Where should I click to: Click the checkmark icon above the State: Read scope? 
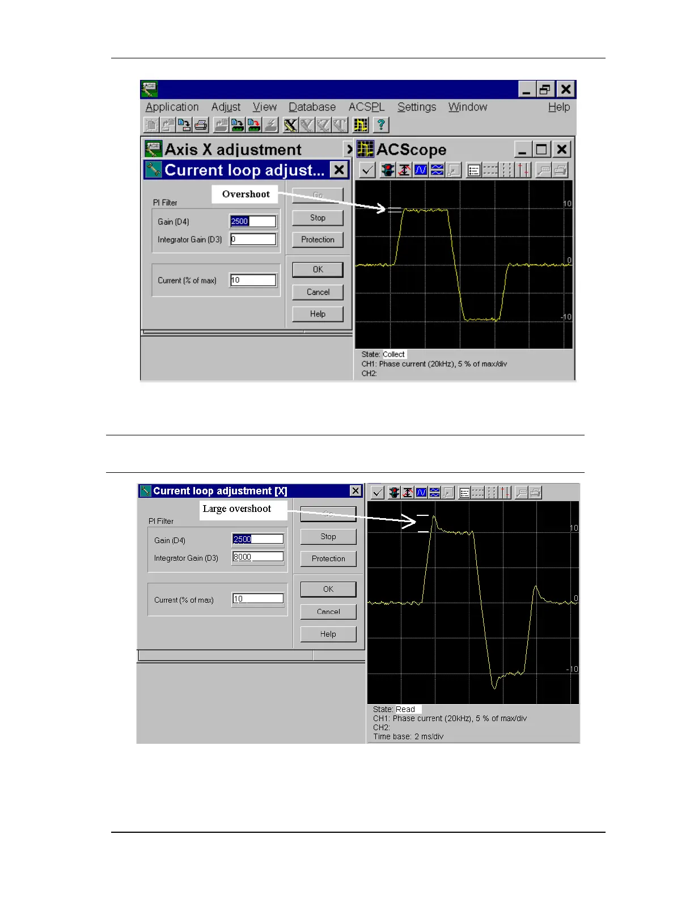click(x=378, y=493)
